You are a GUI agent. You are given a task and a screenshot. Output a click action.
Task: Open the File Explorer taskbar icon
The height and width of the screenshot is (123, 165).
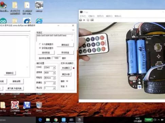(48, 120)
